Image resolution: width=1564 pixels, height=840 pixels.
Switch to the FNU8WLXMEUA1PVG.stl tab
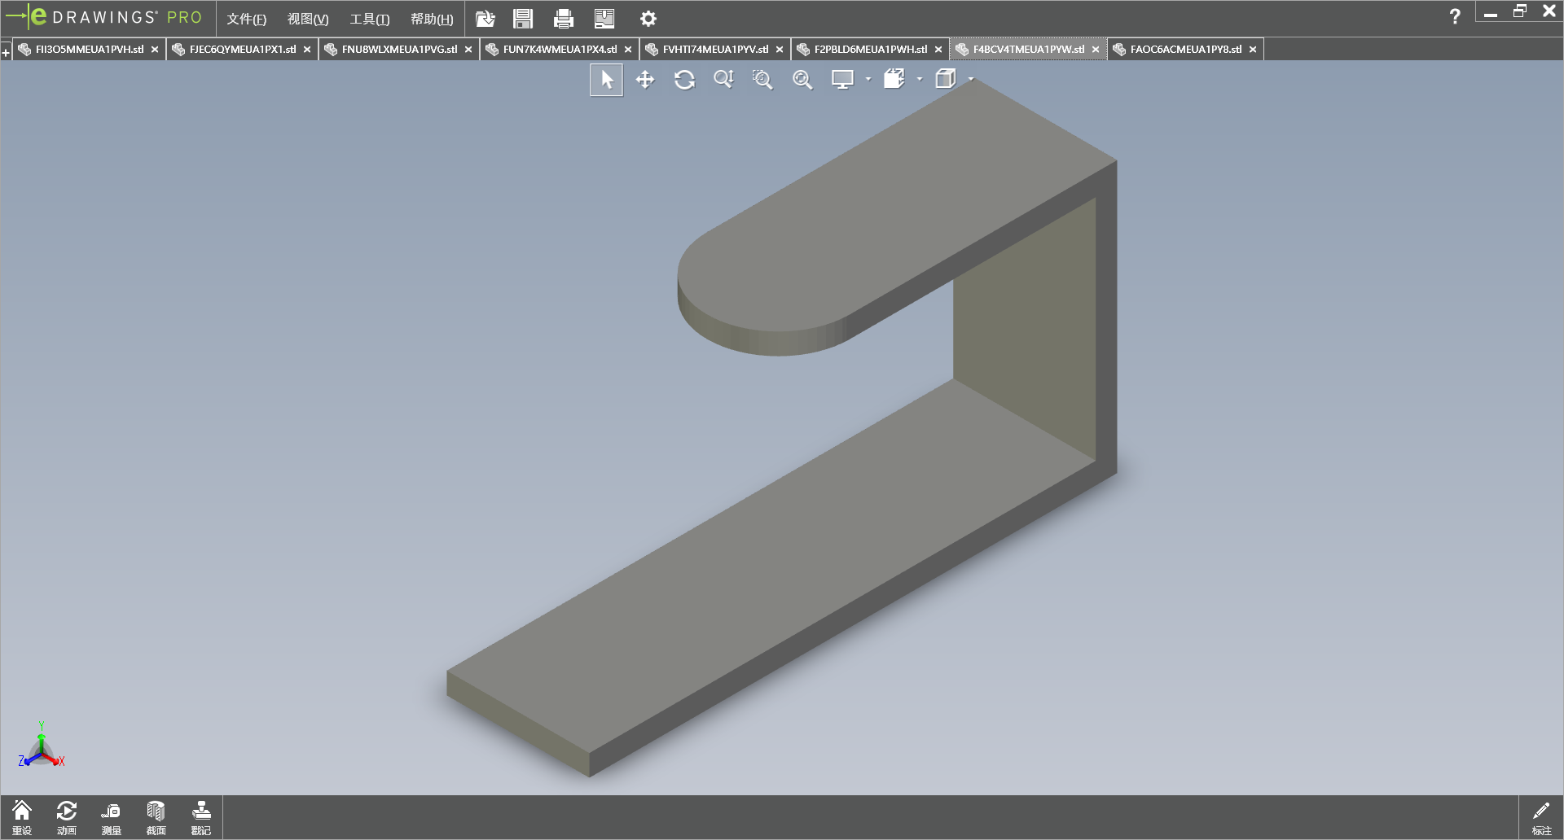click(x=398, y=50)
